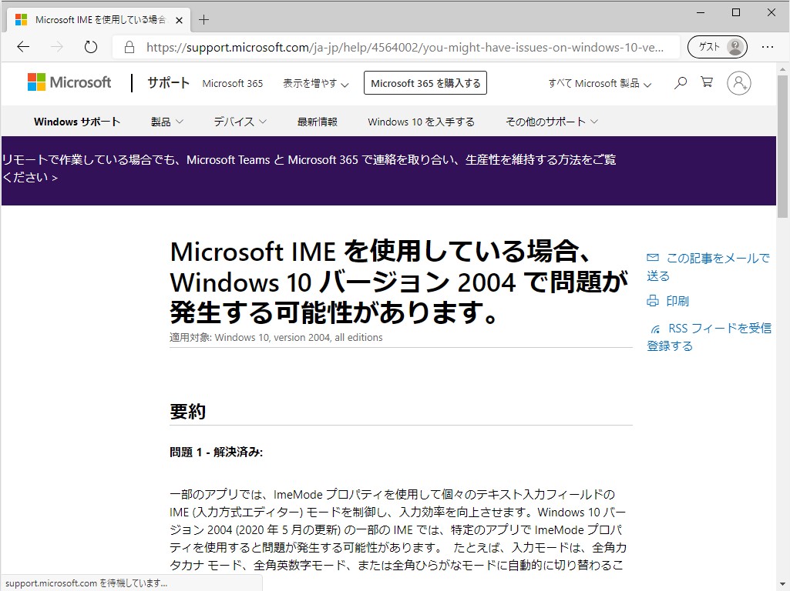Select the Windows サポート menu item
The width and height of the screenshot is (790, 591).
(x=77, y=121)
